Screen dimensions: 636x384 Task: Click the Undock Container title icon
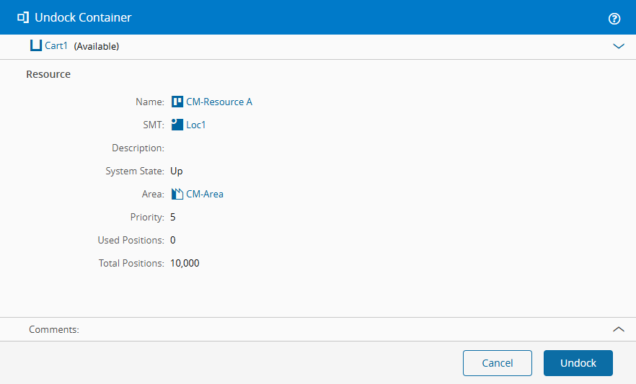click(x=23, y=17)
